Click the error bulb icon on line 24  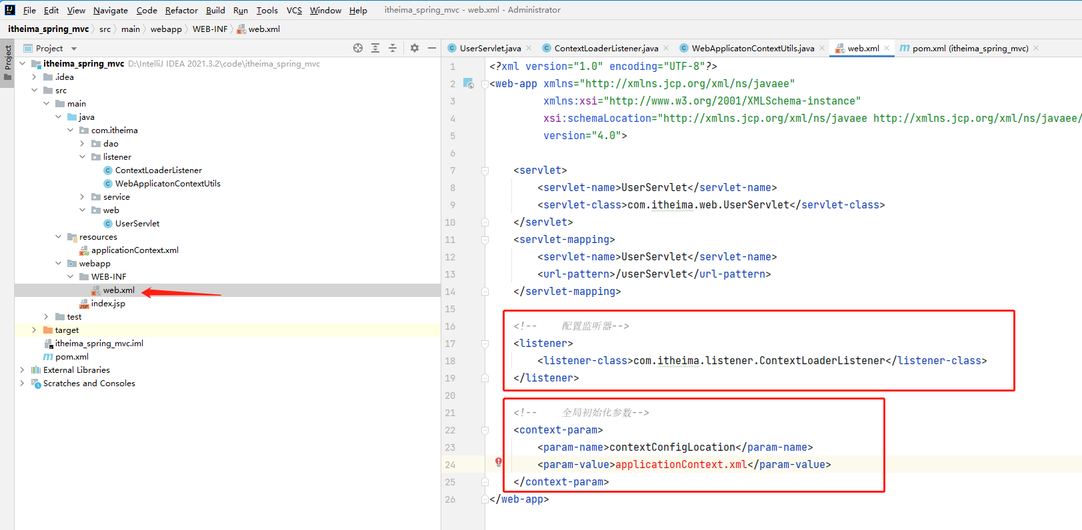pyautogui.click(x=498, y=462)
